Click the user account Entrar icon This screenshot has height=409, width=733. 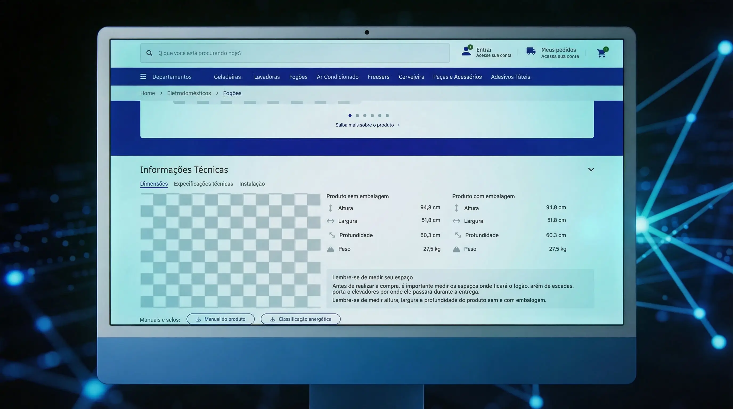point(466,51)
